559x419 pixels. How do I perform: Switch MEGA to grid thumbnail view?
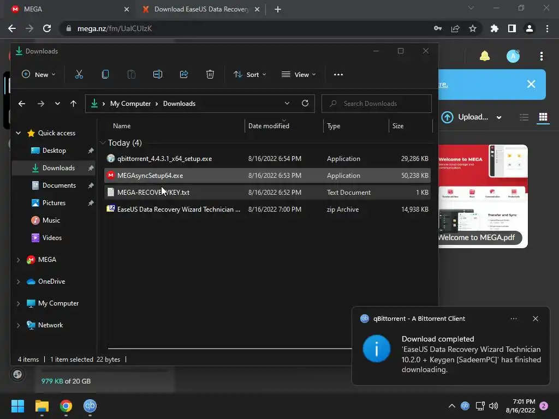point(543,117)
